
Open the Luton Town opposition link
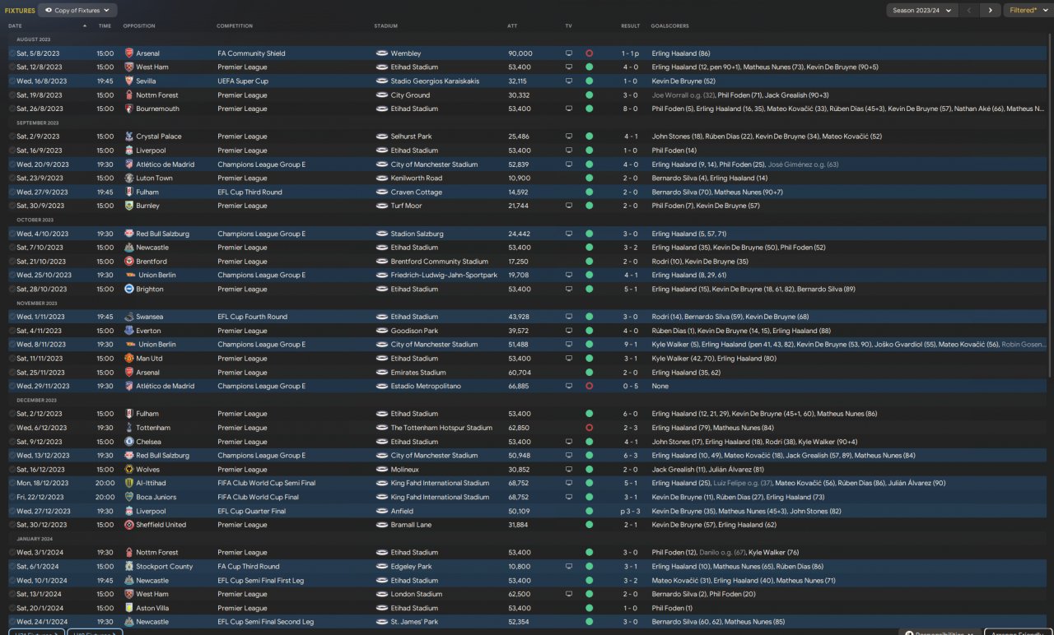(154, 178)
